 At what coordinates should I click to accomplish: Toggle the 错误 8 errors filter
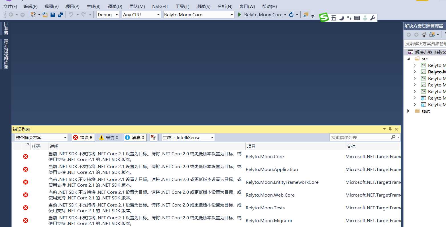coord(83,137)
